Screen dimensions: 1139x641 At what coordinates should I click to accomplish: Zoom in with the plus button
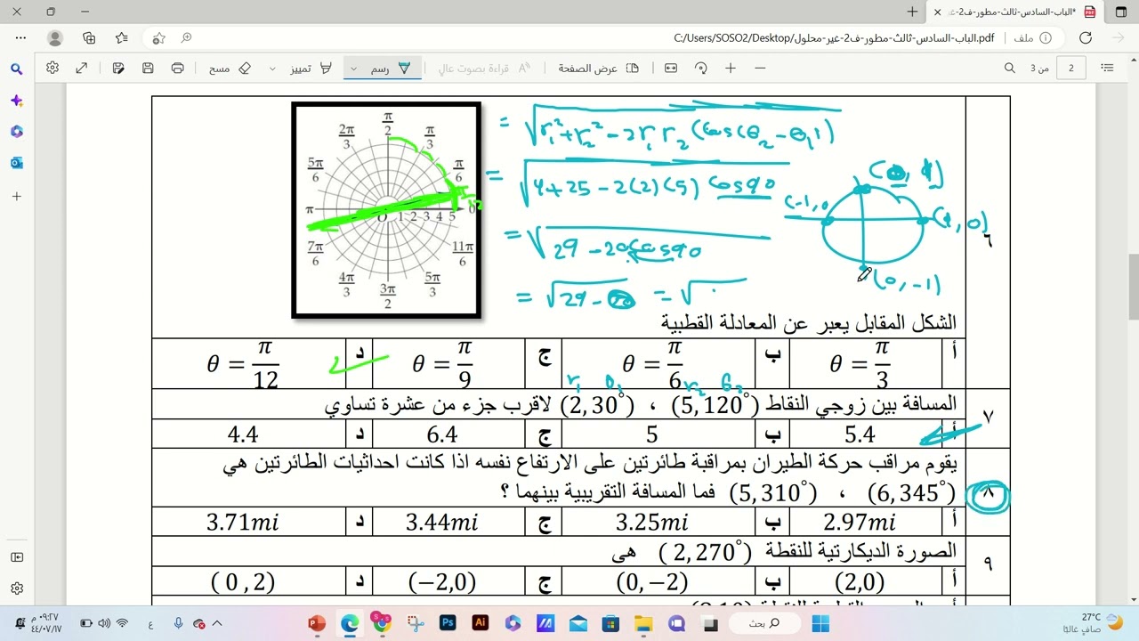(x=731, y=68)
